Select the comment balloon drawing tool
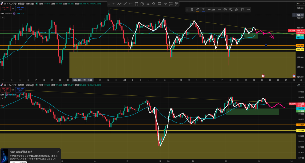 click(159, 4)
